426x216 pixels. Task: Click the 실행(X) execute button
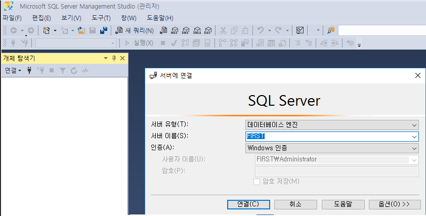pos(139,43)
